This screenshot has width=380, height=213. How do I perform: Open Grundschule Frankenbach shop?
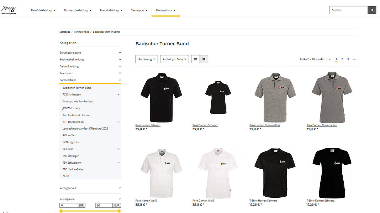tap(78, 101)
